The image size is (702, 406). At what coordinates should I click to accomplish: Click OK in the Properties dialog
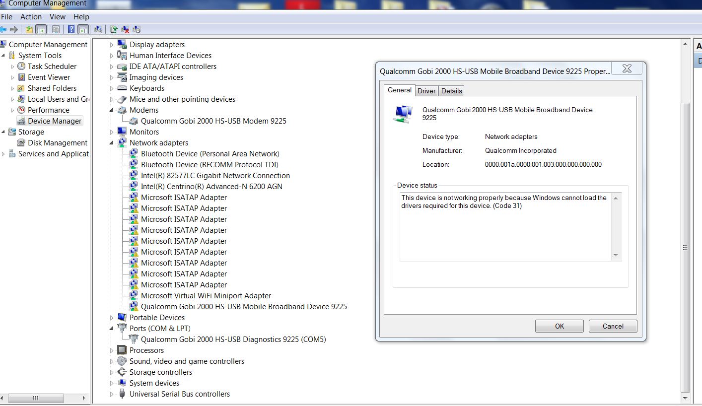pos(560,326)
